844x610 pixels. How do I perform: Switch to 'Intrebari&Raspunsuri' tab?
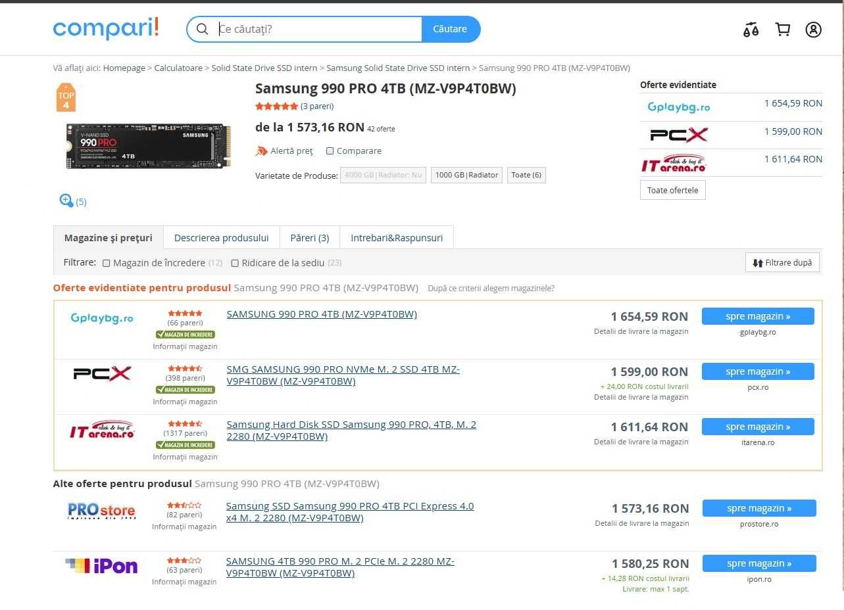[397, 238]
